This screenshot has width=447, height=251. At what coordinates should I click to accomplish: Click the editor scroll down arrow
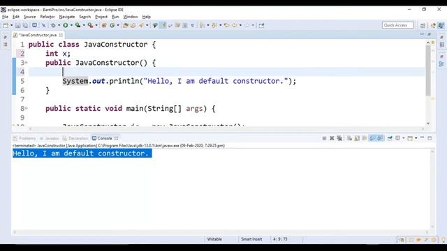pyautogui.click(x=428, y=123)
